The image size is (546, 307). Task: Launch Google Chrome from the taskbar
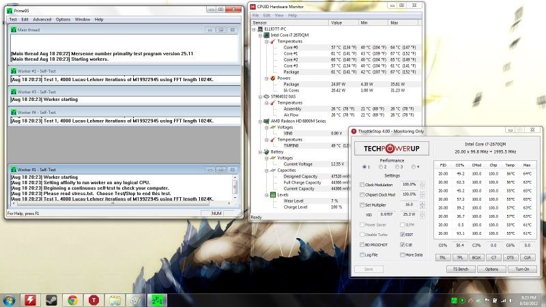coord(72,300)
